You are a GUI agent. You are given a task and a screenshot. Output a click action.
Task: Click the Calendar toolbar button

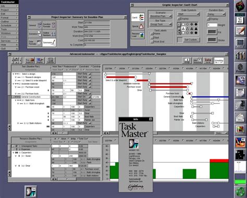(51, 61)
